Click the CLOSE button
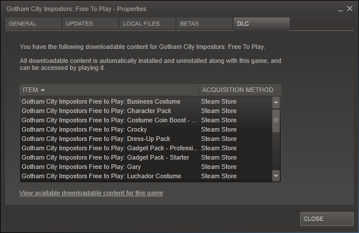This screenshot has width=359, height=233. pos(327,219)
